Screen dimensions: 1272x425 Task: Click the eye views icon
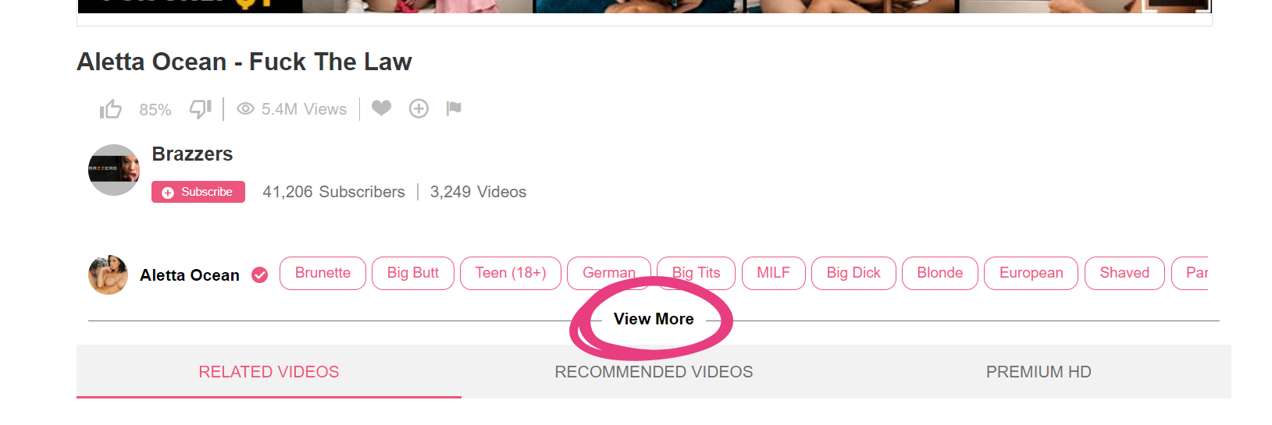pyautogui.click(x=245, y=109)
